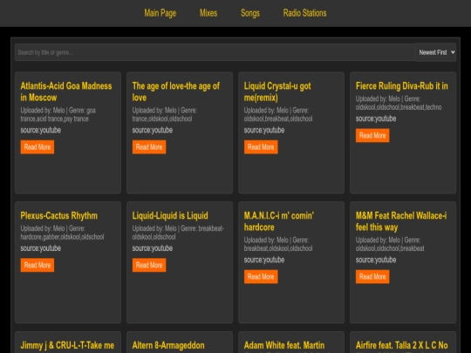Go to the Mixes section
Image resolution: width=471 pixels, height=353 pixels.
coord(208,13)
